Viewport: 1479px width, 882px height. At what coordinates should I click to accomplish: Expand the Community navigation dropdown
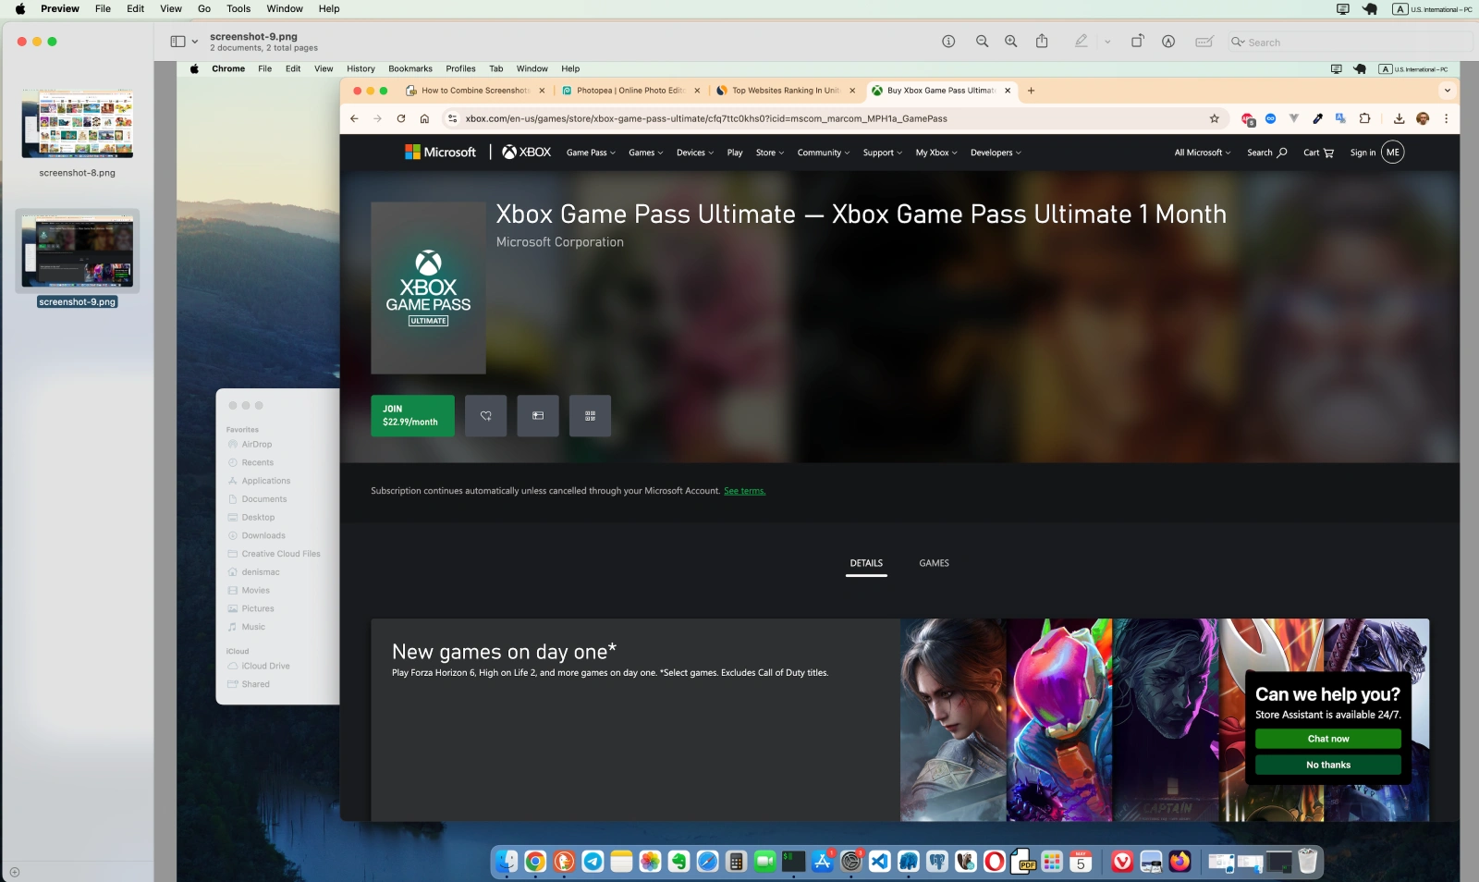[824, 153]
